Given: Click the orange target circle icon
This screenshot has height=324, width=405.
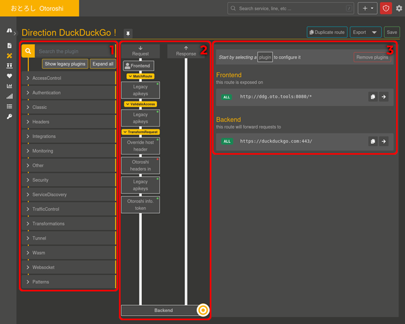Looking at the screenshot, I should pos(203,310).
